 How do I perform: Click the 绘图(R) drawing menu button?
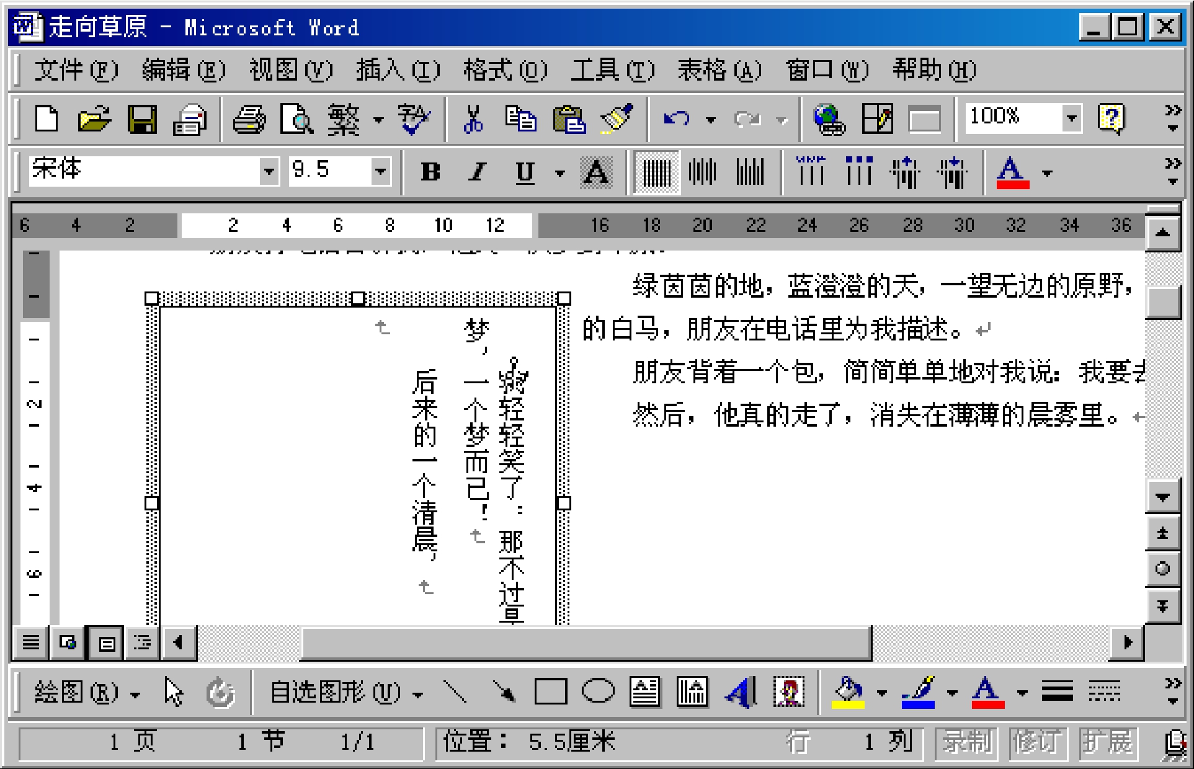point(87,693)
